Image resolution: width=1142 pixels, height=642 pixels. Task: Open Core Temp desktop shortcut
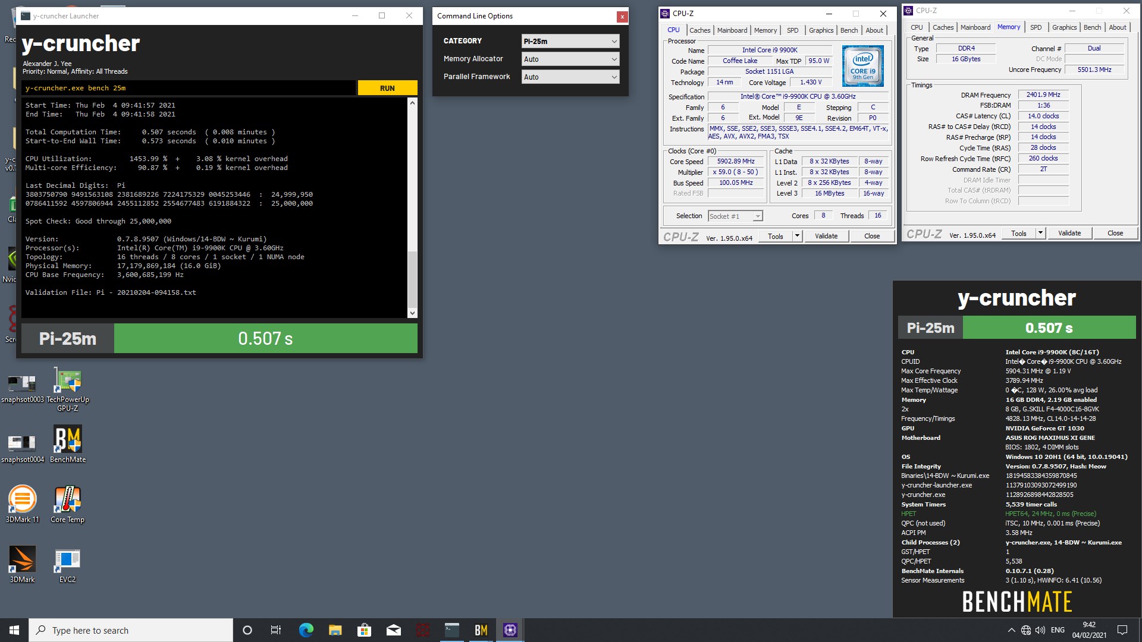click(x=68, y=504)
